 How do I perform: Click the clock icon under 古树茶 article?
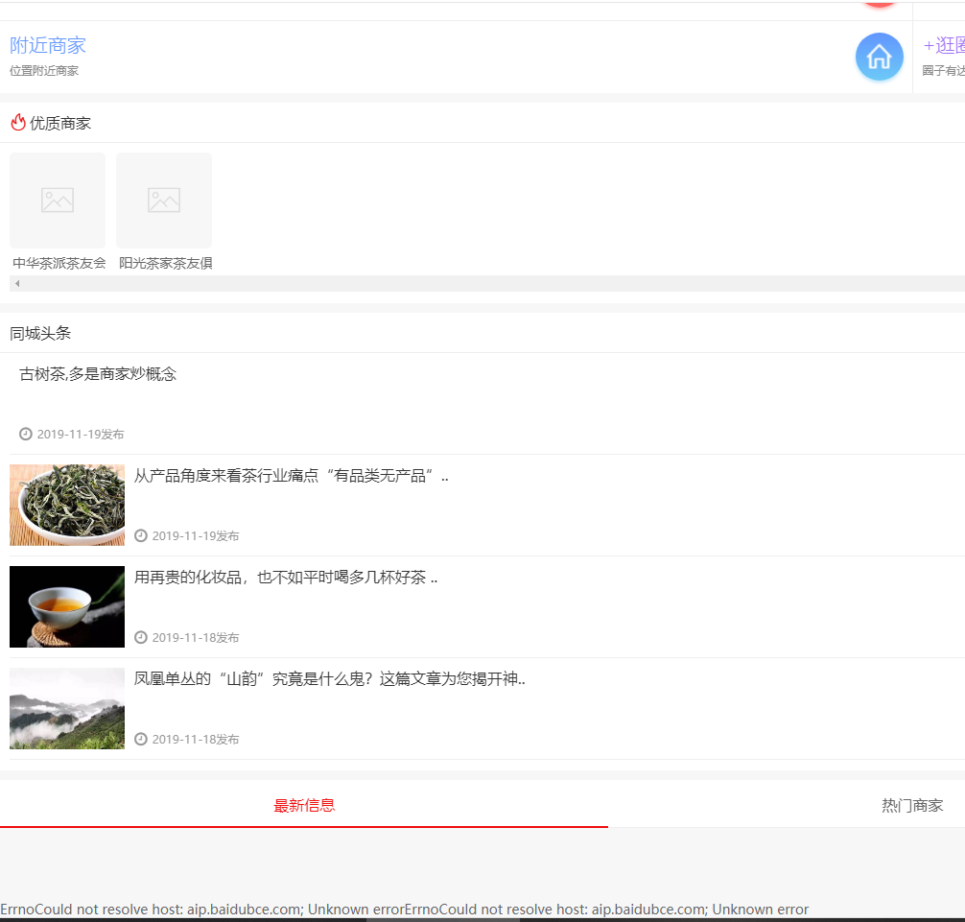point(26,434)
